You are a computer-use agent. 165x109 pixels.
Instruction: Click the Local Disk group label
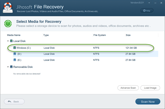(19, 41)
